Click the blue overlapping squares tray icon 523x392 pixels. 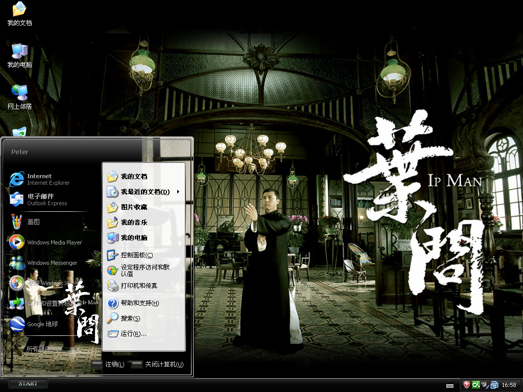(494, 385)
